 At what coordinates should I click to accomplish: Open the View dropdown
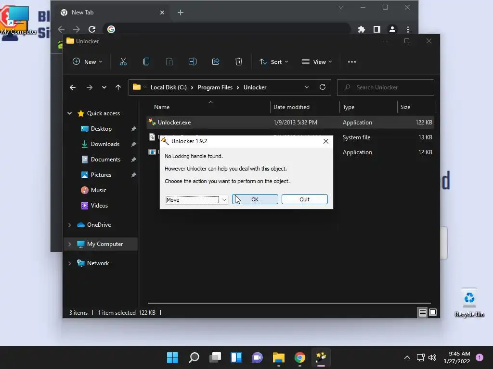tap(317, 62)
